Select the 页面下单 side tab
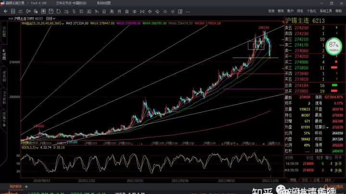 coord(4,119)
